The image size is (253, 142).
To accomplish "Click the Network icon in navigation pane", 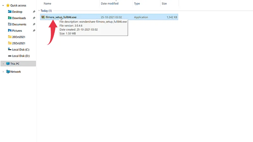I will tap(8, 72).
